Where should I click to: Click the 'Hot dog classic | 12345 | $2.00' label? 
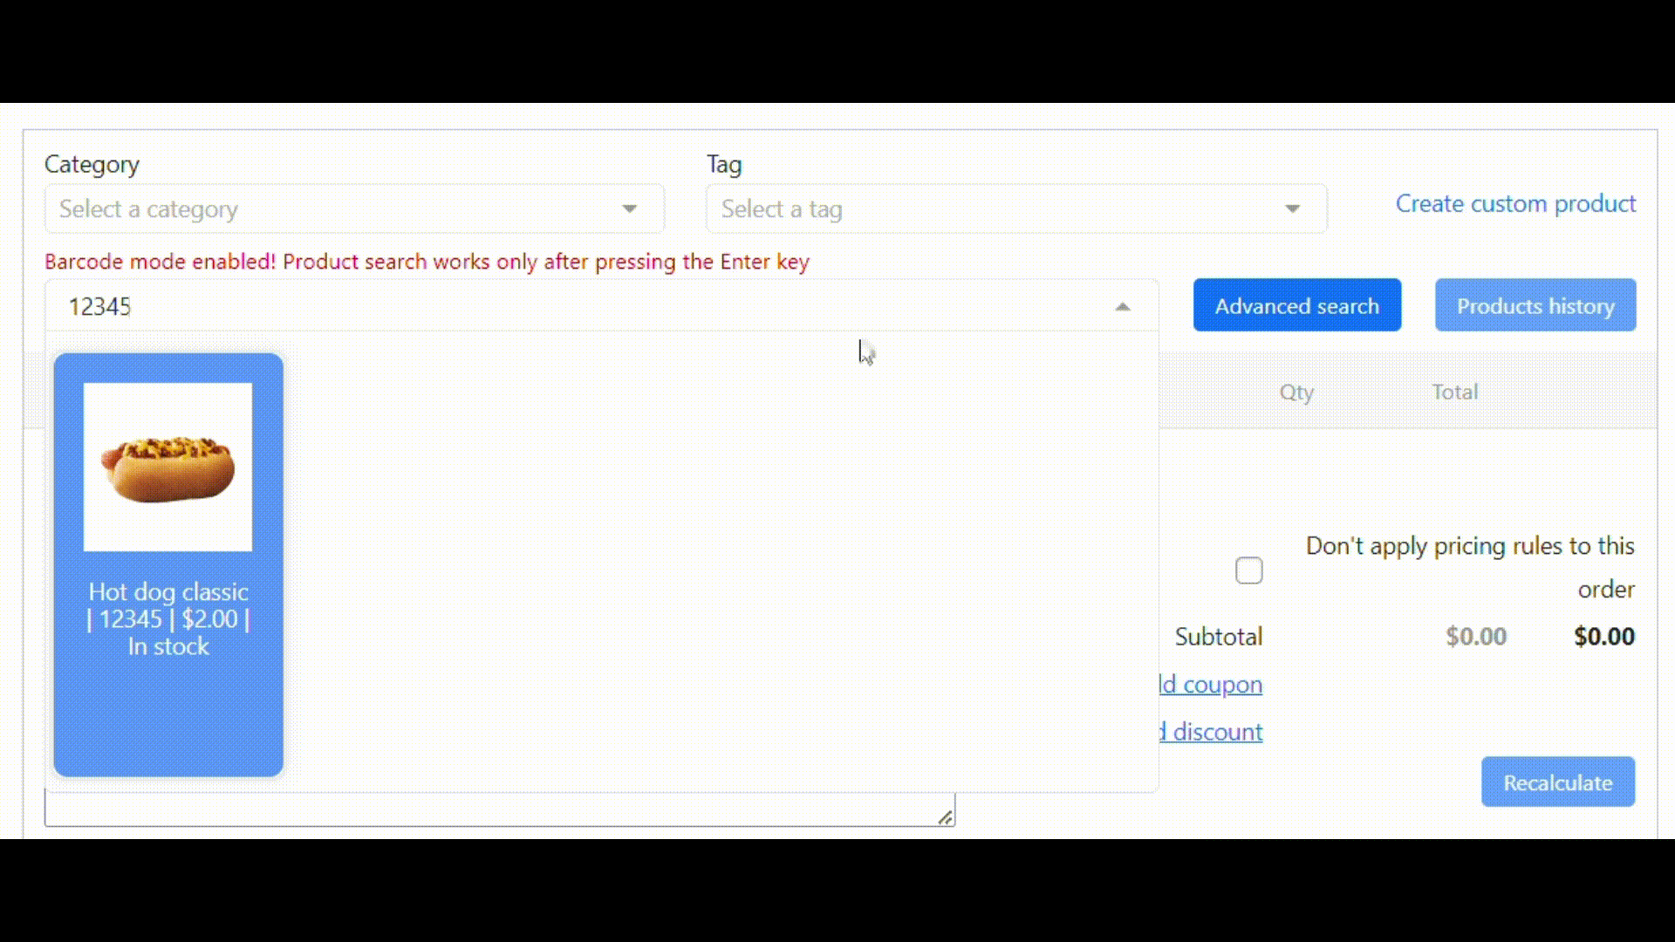168,618
